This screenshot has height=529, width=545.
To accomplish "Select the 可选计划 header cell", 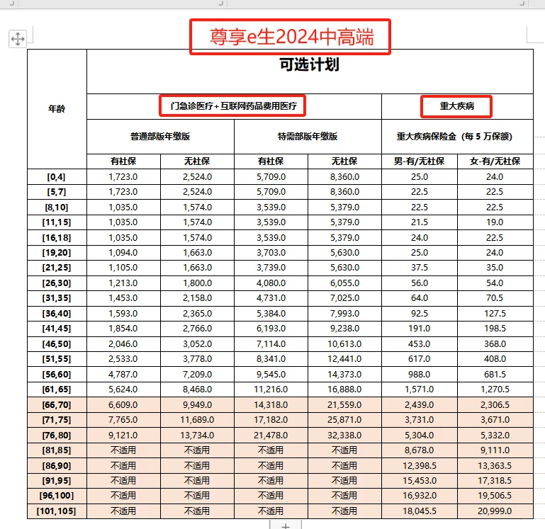I will pos(310,72).
